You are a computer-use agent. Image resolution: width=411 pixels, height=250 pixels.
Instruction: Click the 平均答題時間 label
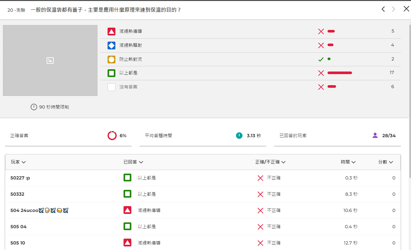158,136
